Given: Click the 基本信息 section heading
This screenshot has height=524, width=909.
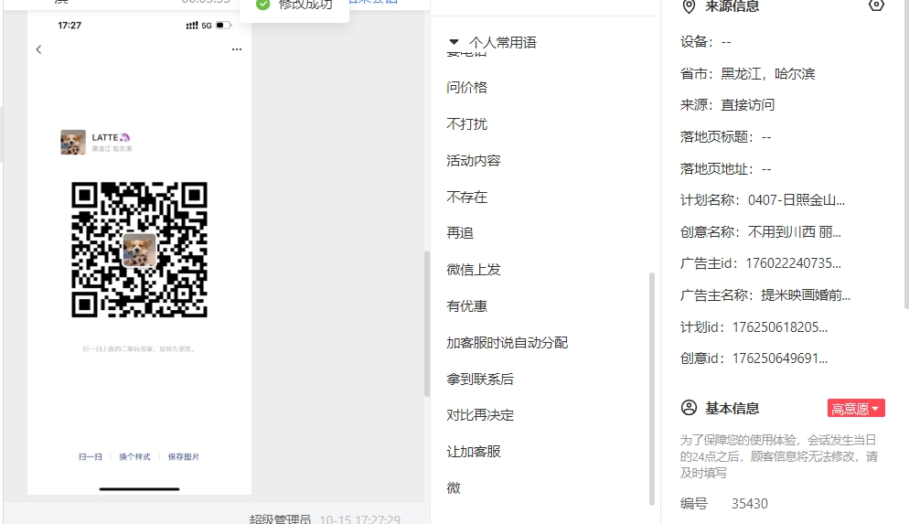Looking at the screenshot, I should pyautogui.click(x=732, y=408).
